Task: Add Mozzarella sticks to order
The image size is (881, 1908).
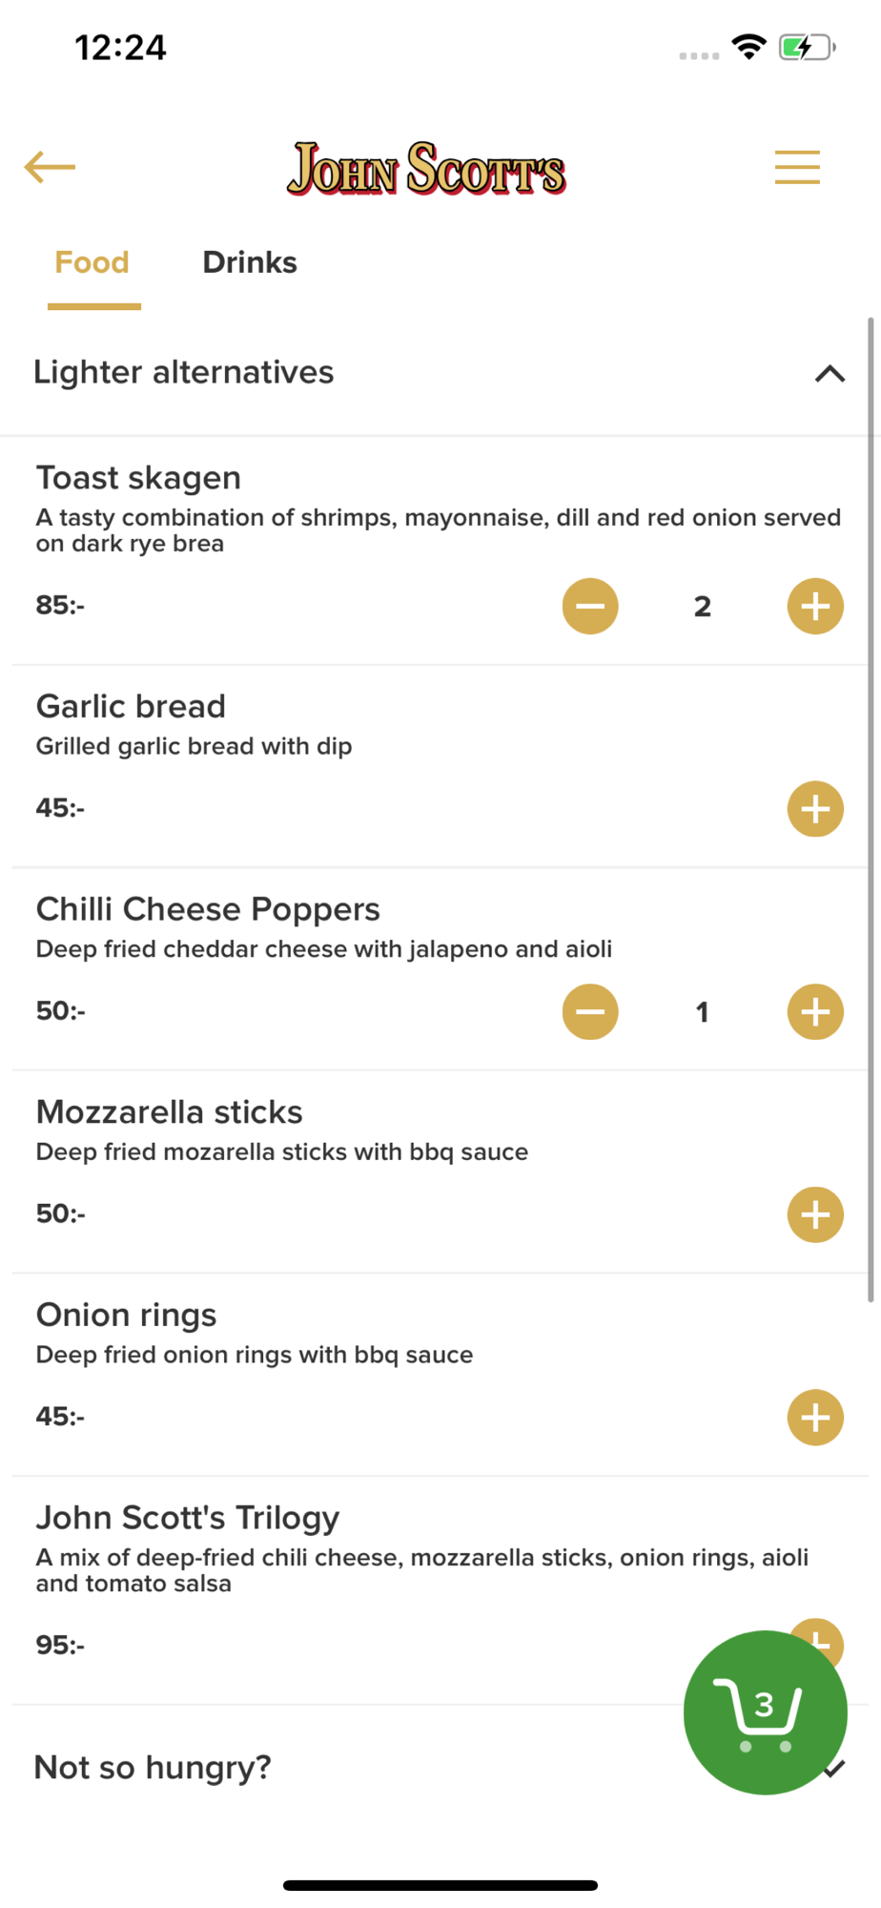Action: pos(815,1214)
